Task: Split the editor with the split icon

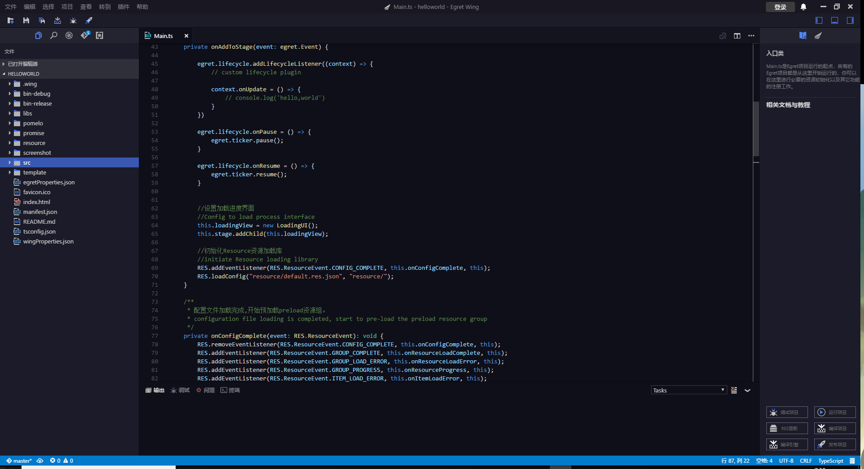Action: 737,36
